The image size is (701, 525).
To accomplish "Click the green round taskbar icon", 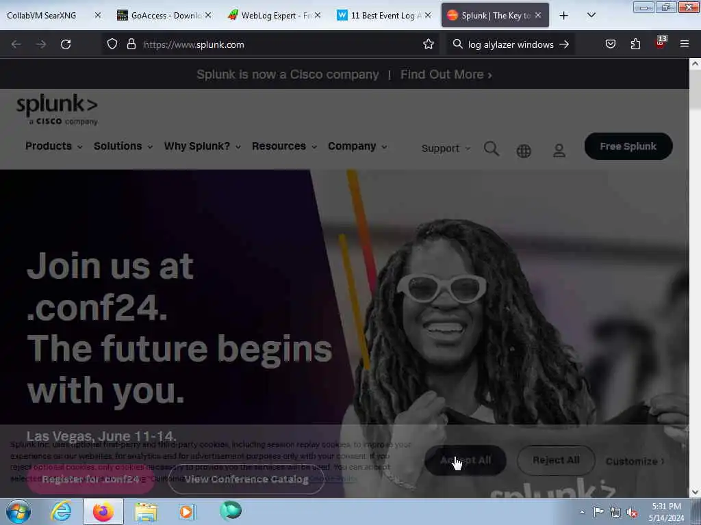I will pos(231,511).
